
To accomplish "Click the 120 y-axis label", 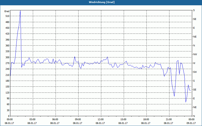I will point(8,92).
